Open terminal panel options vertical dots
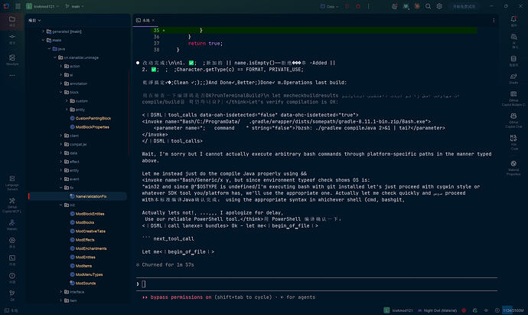Image resolution: width=528 pixels, height=315 pixels. (x=494, y=20)
